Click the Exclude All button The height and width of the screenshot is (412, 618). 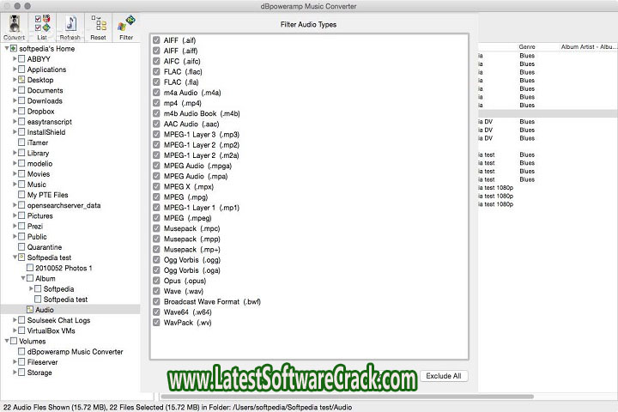tap(444, 376)
